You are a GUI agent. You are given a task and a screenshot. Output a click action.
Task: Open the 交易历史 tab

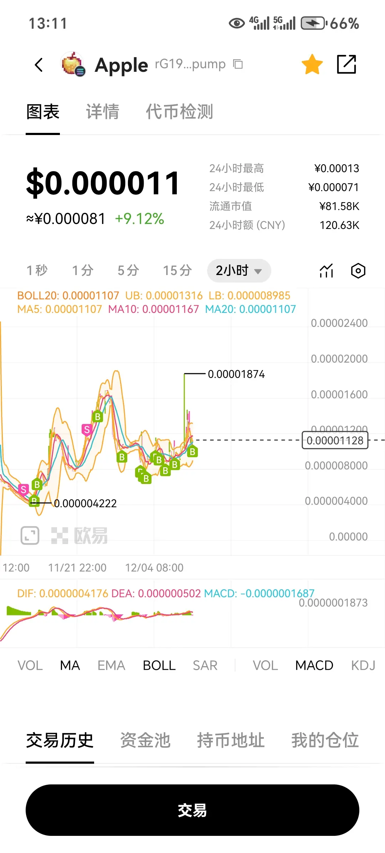coord(60,740)
